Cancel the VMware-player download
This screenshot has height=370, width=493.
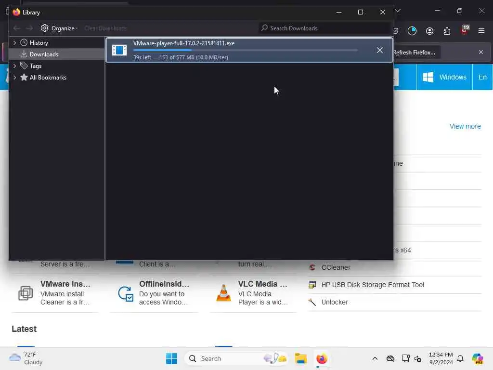click(x=380, y=50)
